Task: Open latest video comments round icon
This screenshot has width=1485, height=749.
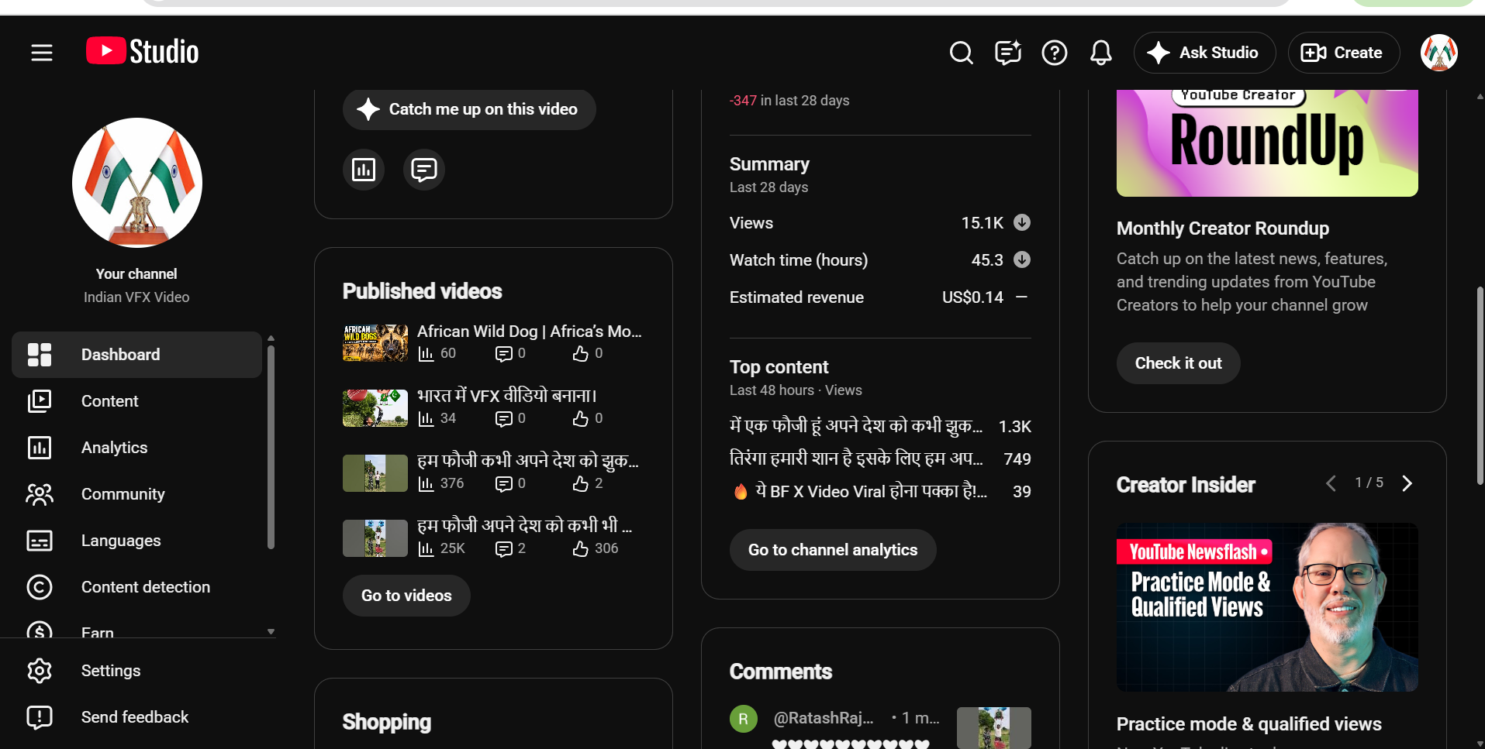Action: pos(424,170)
